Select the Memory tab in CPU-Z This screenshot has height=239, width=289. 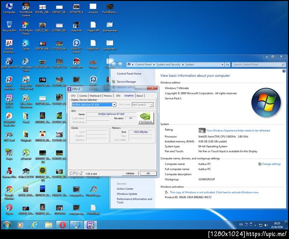coord(108,96)
